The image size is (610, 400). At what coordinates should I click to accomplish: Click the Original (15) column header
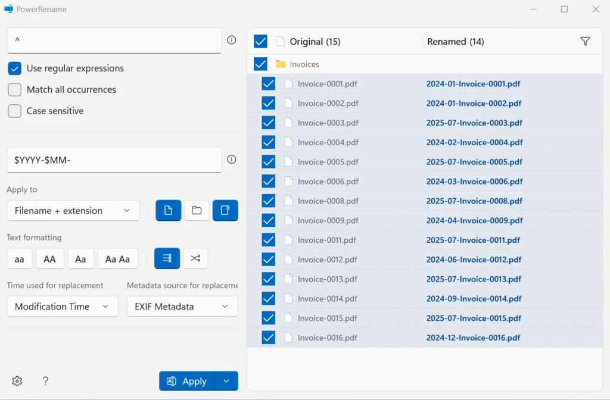click(x=315, y=42)
